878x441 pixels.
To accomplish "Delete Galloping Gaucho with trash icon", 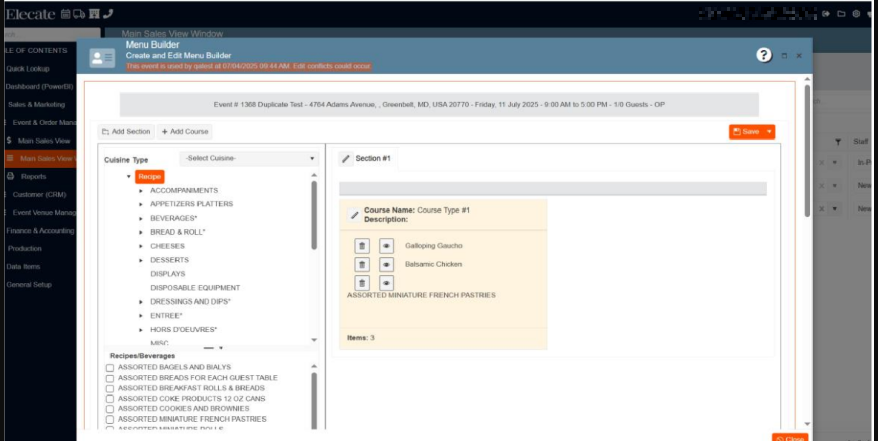I will pyautogui.click(x=362, y=246).
